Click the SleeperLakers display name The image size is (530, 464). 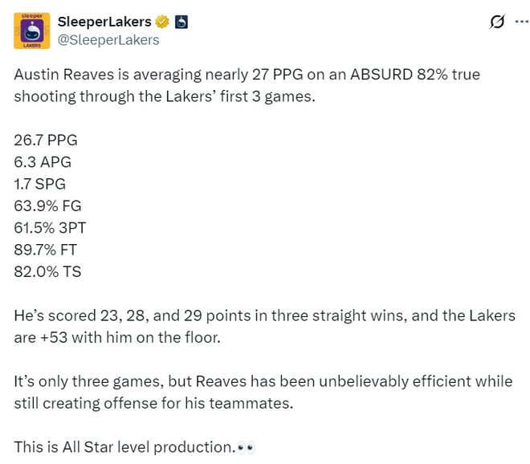tap(104, 22)
